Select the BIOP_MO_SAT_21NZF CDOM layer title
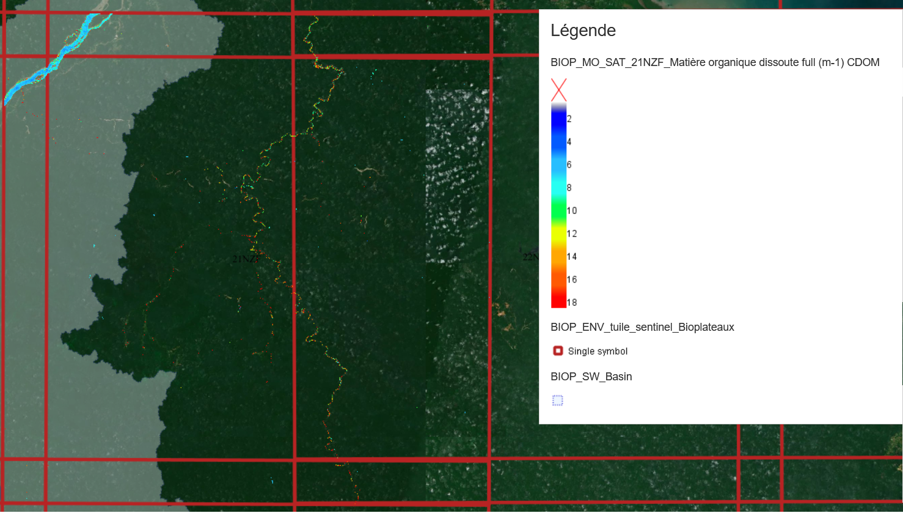 coord(715,62)
